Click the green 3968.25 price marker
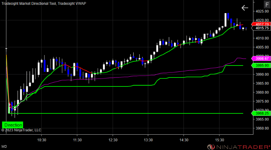 [261, 113]
